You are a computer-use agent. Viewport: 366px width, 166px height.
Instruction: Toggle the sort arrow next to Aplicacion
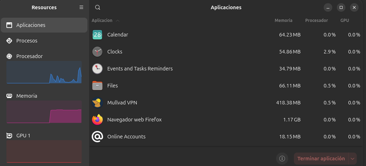tap(118, 21)
